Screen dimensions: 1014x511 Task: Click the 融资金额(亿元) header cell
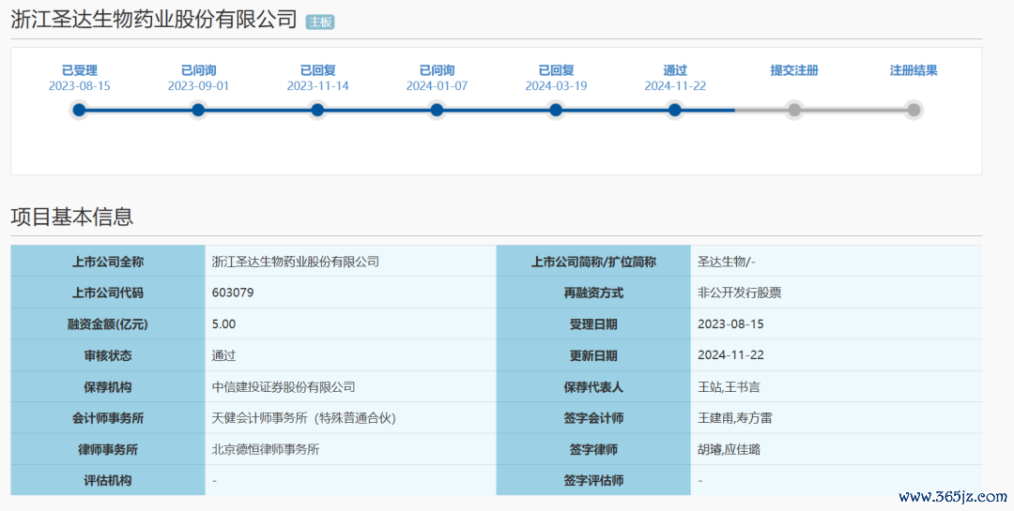pyautogui.click(x=108, y=323)
